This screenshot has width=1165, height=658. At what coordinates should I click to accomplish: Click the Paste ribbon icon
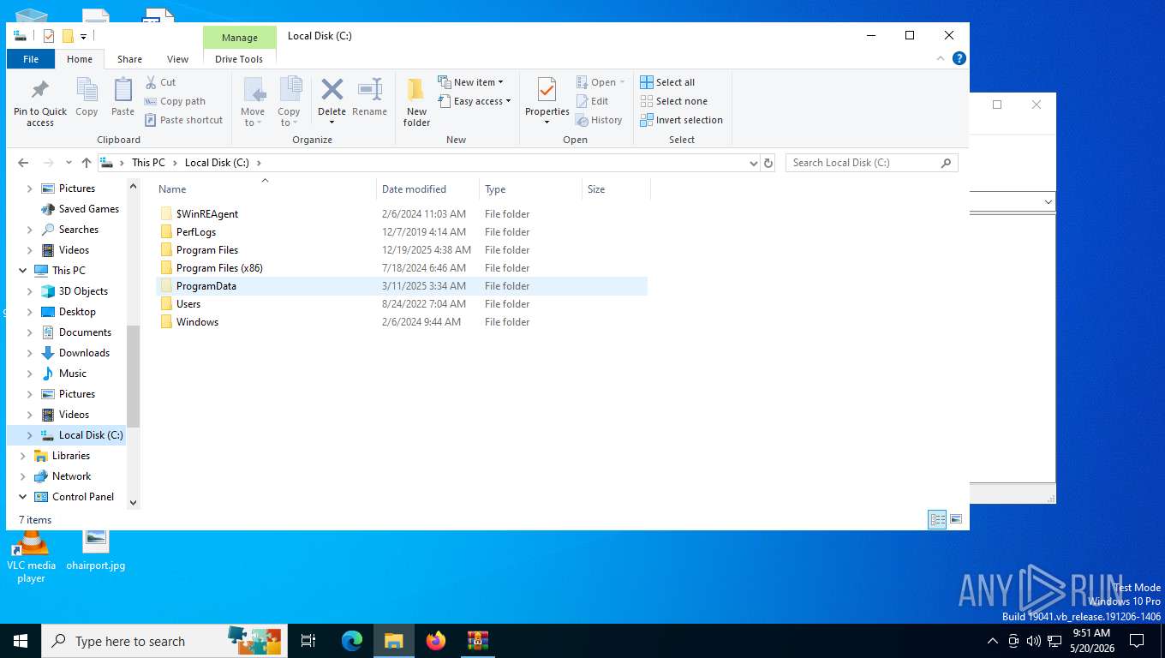point(123,98)
